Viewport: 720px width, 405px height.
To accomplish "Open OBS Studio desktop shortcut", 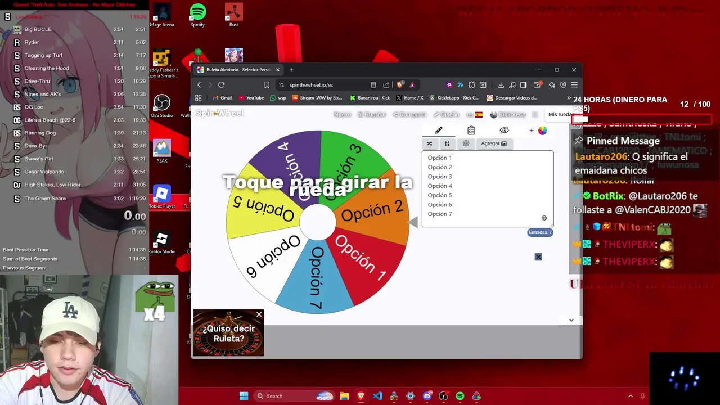I will (x=161, y=106).
